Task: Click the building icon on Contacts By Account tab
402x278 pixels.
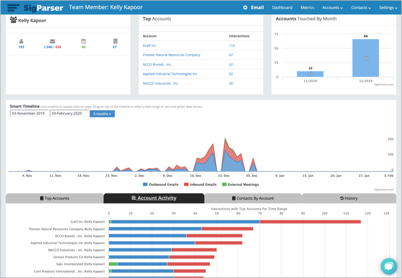Action: point(234,198)
